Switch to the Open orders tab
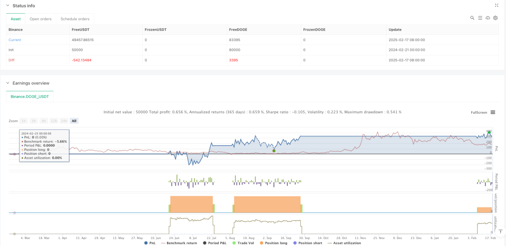The height and width of the screenshot is (246, 506). (x=40, y=19)
